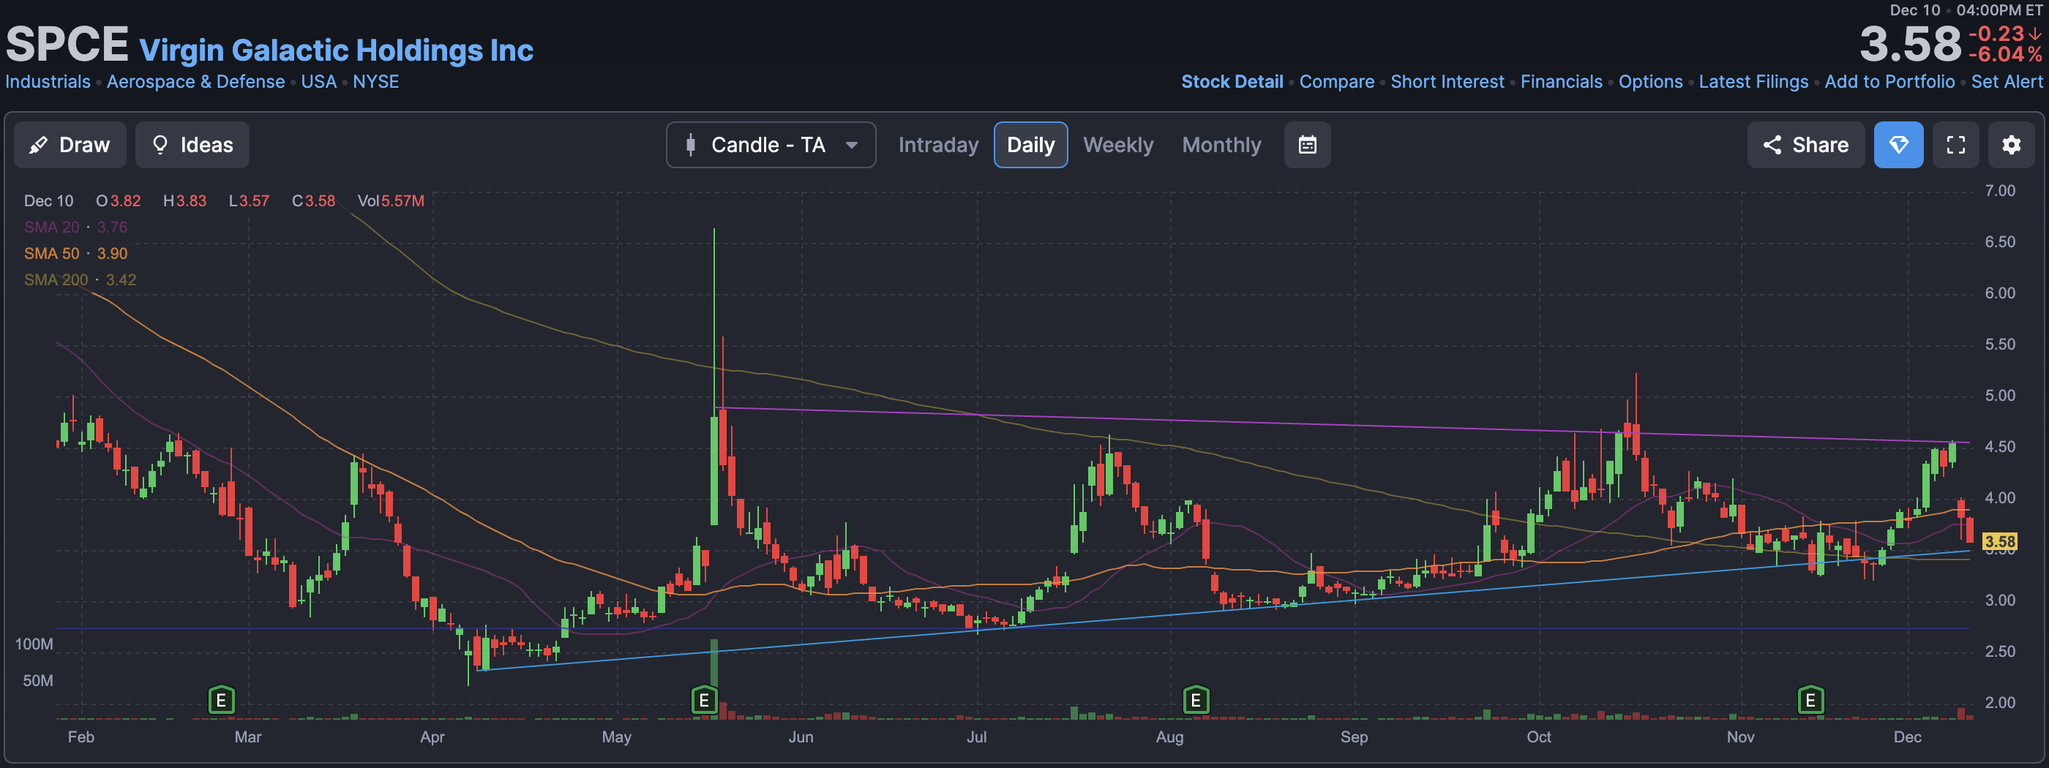
Task: Select the Daily timeframe
Action: click(1031, 145)
